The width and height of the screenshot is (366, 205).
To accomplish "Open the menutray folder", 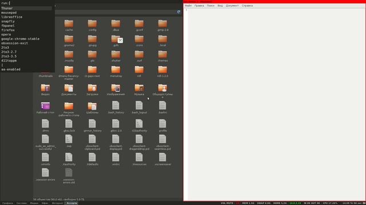I will (x=116, y=71).
